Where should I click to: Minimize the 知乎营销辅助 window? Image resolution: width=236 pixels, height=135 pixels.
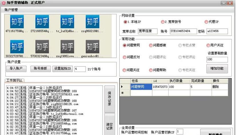pyautogui.click(x=224, y=3)
